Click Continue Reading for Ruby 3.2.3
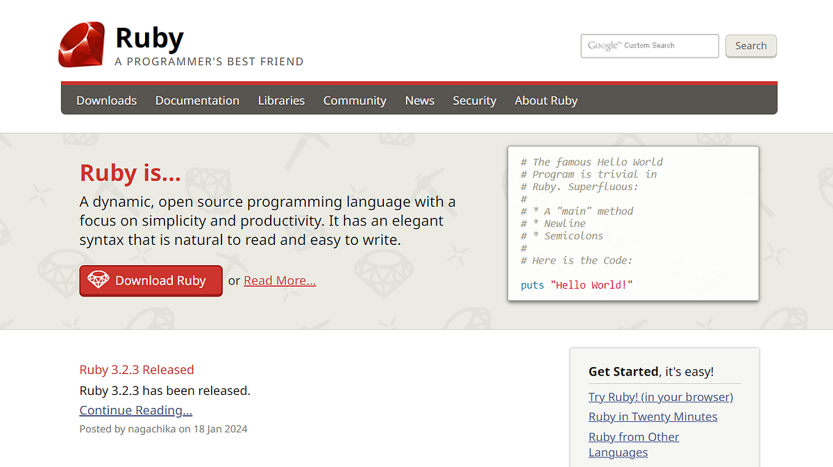The height and width of the screenshot is (467, 833). pyautogui.click(x=135, y=410)
